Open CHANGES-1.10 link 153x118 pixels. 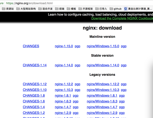pos(35,90)
